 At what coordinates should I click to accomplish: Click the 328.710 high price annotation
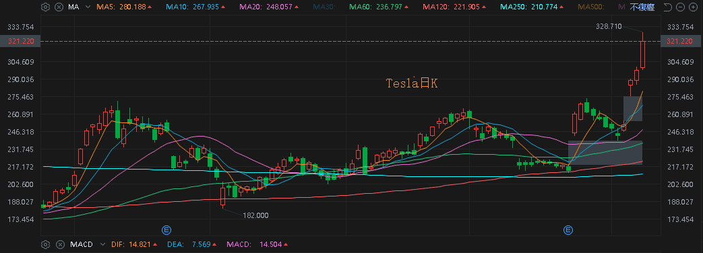tap(609, 26)
